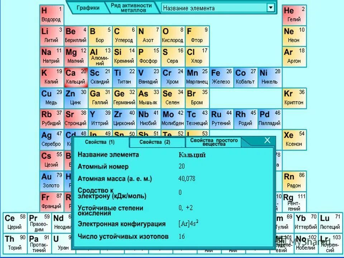344x258 pixels.
Task: Click the Se Селен element cell
Action: (x=173, y=98)
